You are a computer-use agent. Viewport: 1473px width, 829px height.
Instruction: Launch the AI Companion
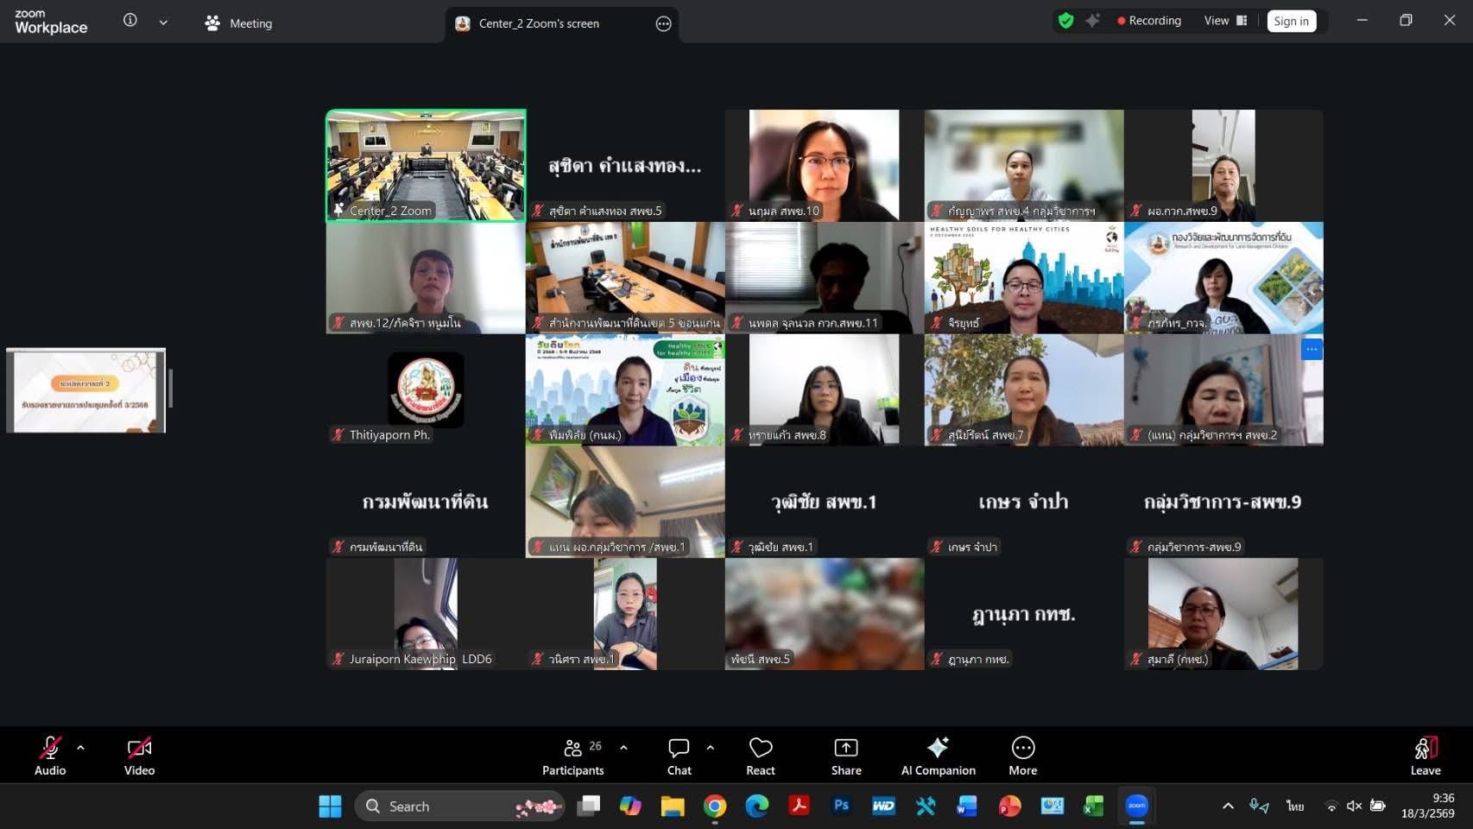coord(938,756)
